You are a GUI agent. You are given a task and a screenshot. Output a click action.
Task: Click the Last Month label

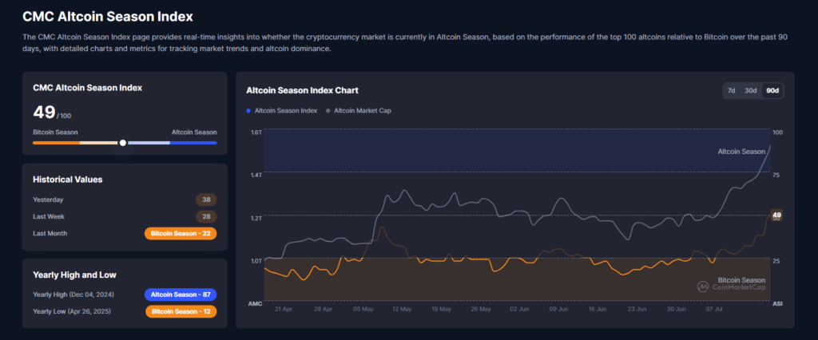click(x=50, y=234)
